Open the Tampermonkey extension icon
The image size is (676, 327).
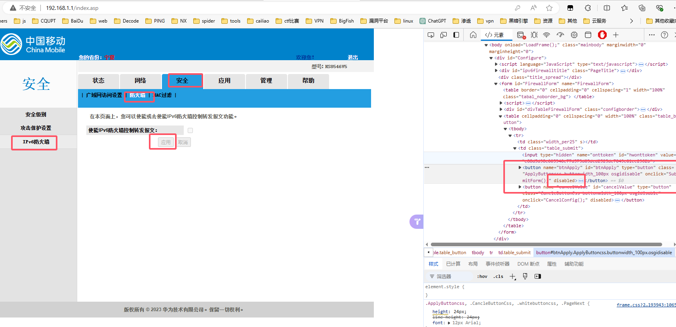click(570, 8)
